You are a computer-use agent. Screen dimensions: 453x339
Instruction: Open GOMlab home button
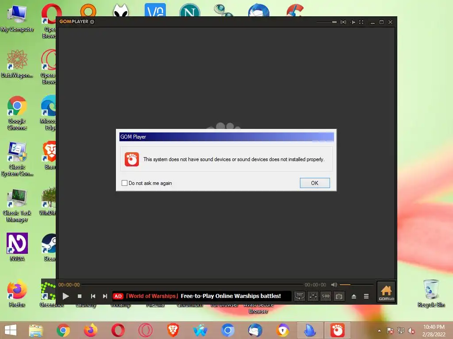tap(386, 292)
